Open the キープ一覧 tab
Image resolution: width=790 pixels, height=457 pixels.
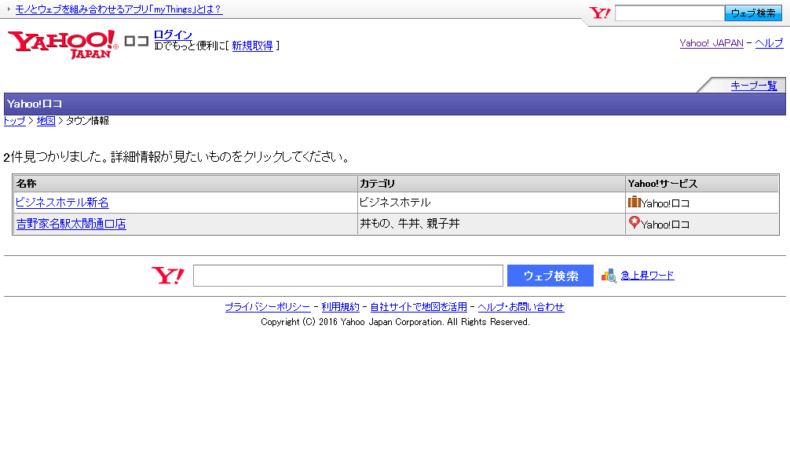754,86
